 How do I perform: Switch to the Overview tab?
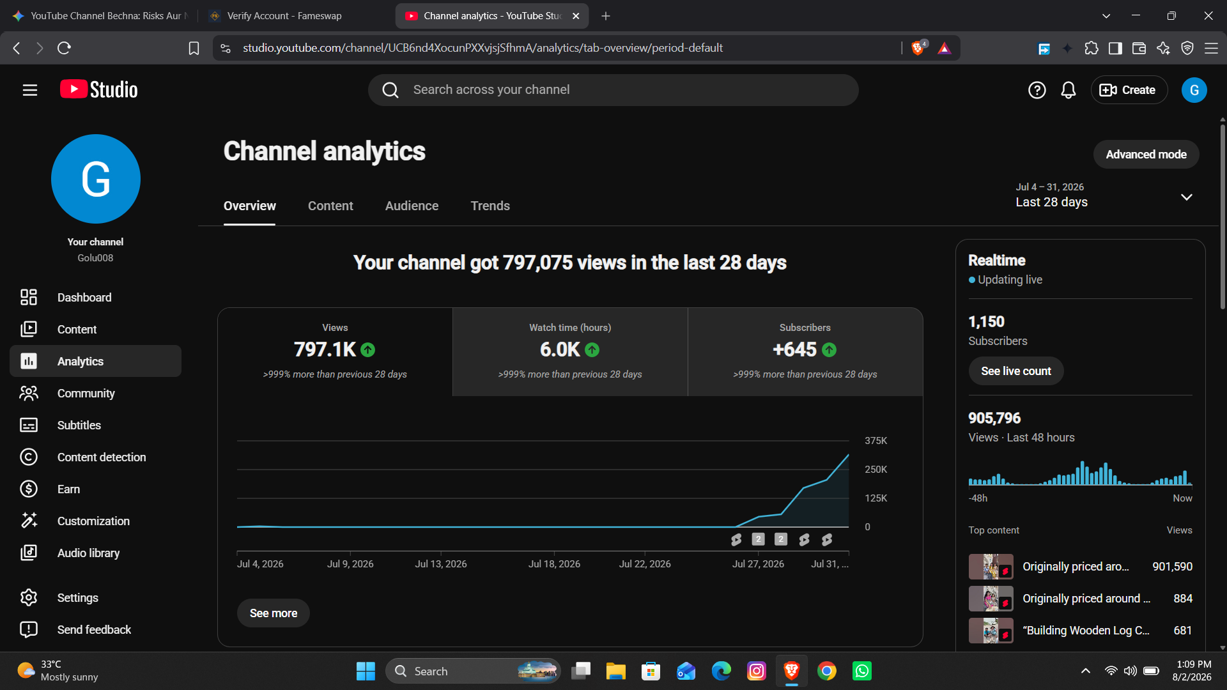249,206
